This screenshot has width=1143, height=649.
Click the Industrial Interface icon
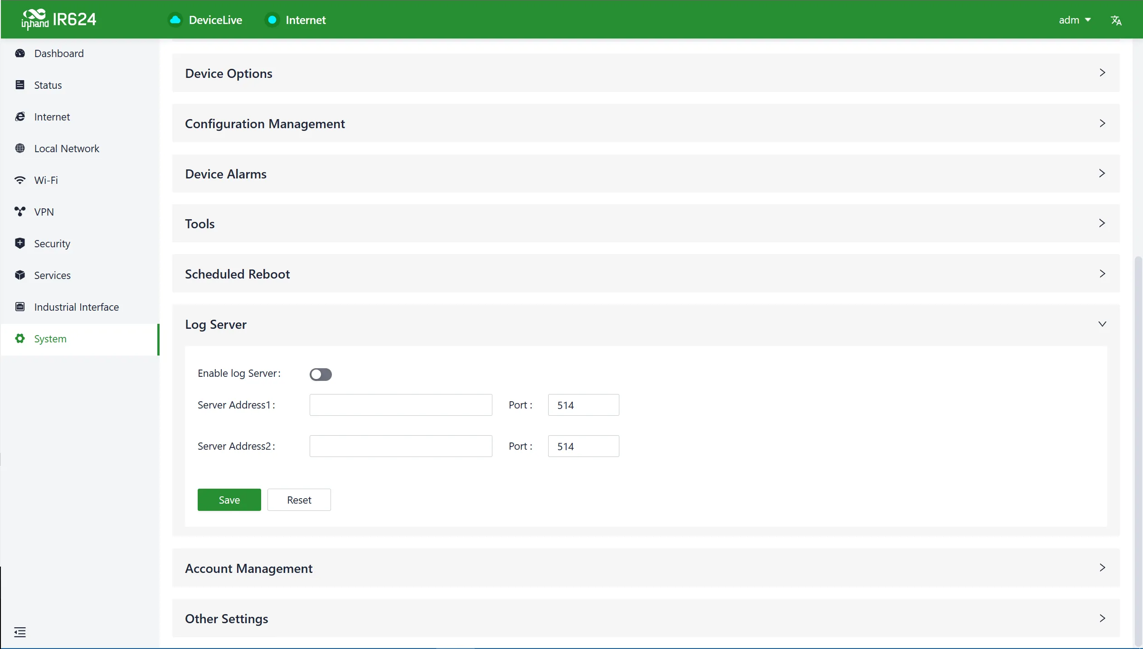point(20,307)
